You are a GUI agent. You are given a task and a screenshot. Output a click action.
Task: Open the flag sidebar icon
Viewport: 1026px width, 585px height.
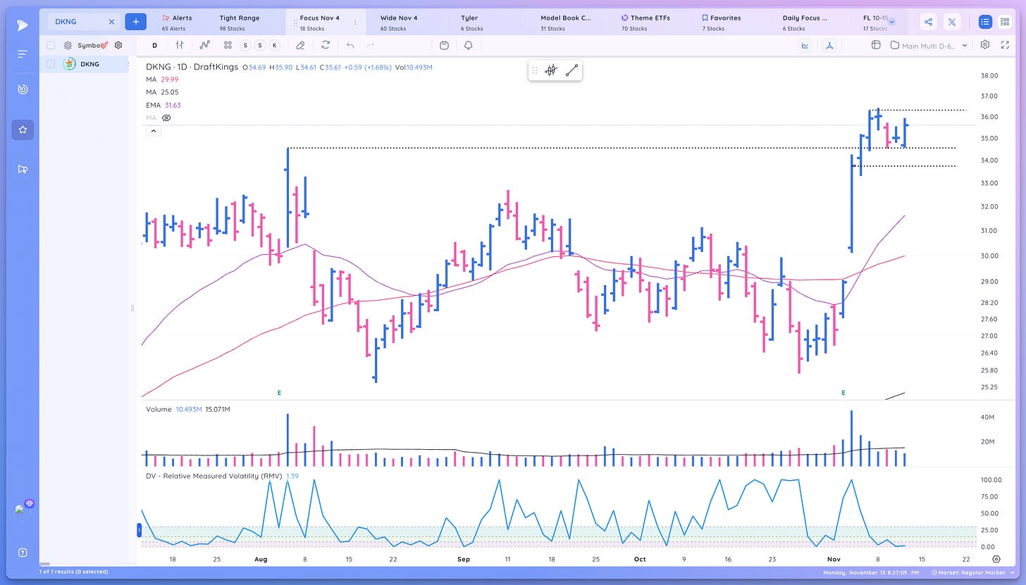pos(23,169)
